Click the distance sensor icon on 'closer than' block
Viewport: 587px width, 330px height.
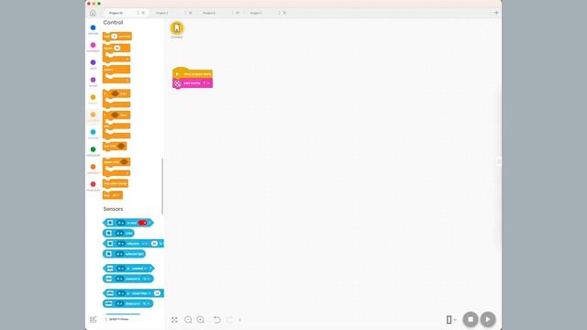[110, 293]
